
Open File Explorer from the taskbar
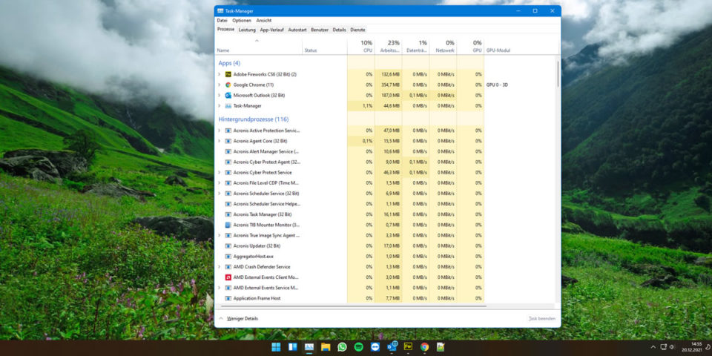click(326, 346)
